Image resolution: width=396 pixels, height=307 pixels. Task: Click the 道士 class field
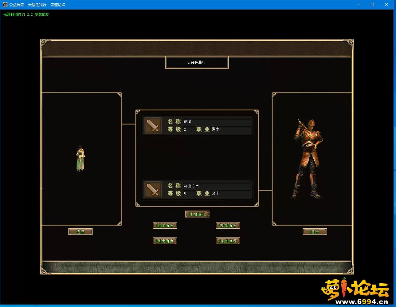pyautogui.click(x=230, y=129)
